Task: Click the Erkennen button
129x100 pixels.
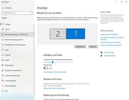Action: (x=93, y=47)
